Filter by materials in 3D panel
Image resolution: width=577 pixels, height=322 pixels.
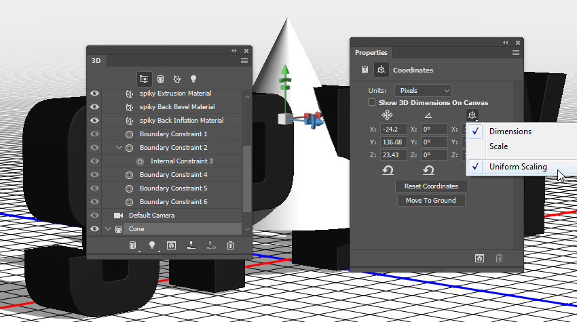point(177,79)
